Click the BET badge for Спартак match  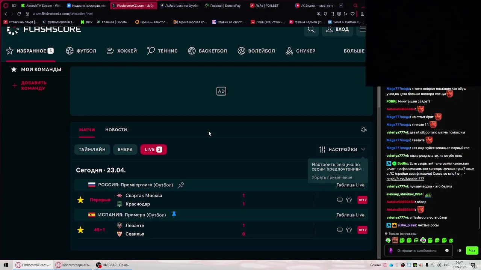362,200
